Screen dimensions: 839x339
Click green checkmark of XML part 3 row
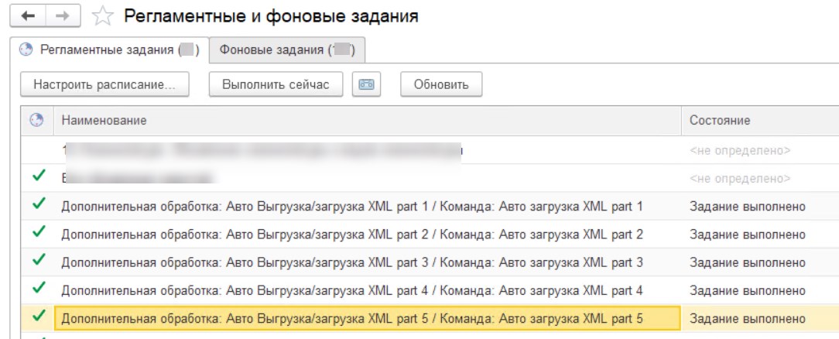39,260
